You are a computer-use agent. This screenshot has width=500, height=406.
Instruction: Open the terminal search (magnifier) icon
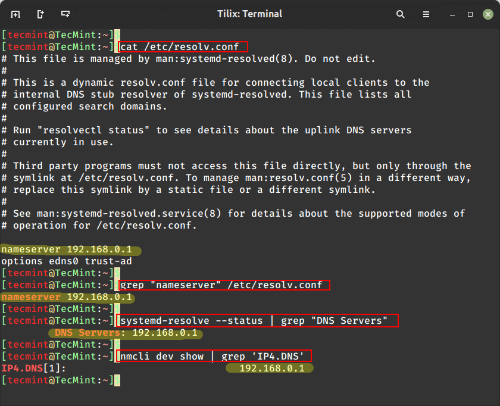coord(401,14)
